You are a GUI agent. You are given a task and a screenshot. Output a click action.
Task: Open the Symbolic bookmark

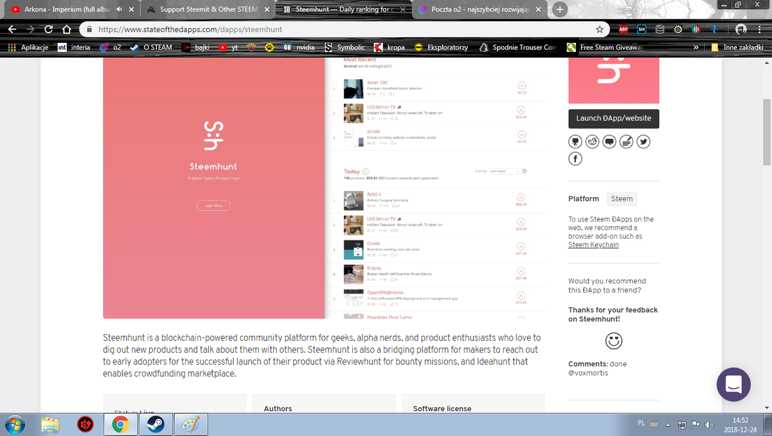[345, 47]
